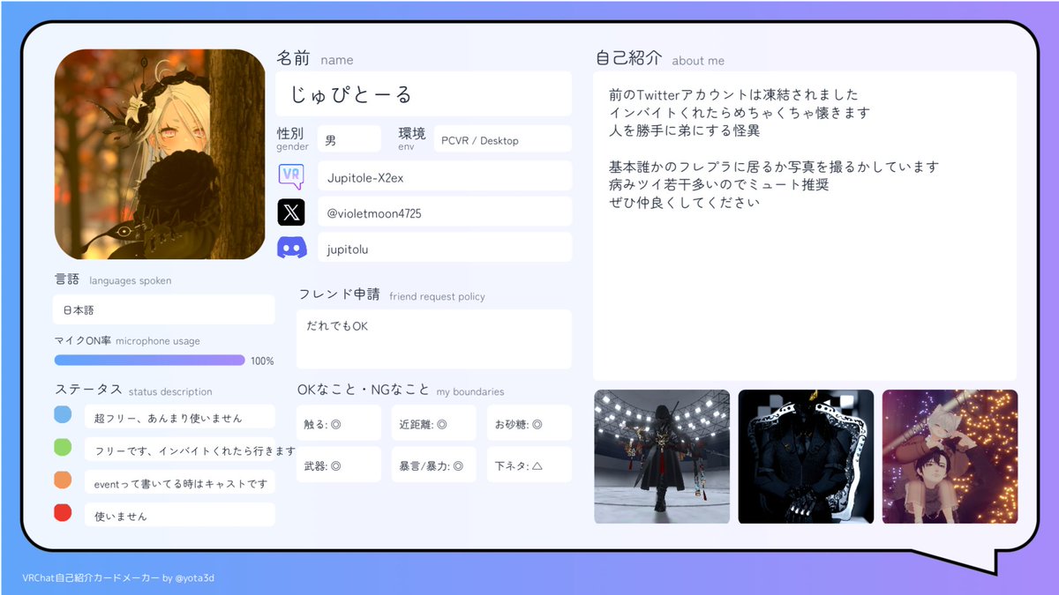Click the profile avatar photo
Image resolution: width=1059 pixels, height=595 pixels.
tap(161, 152)
